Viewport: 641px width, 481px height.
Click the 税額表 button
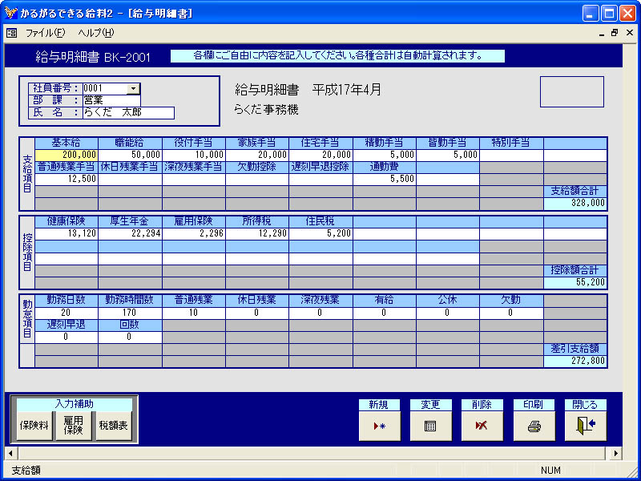tap(113, 426)
